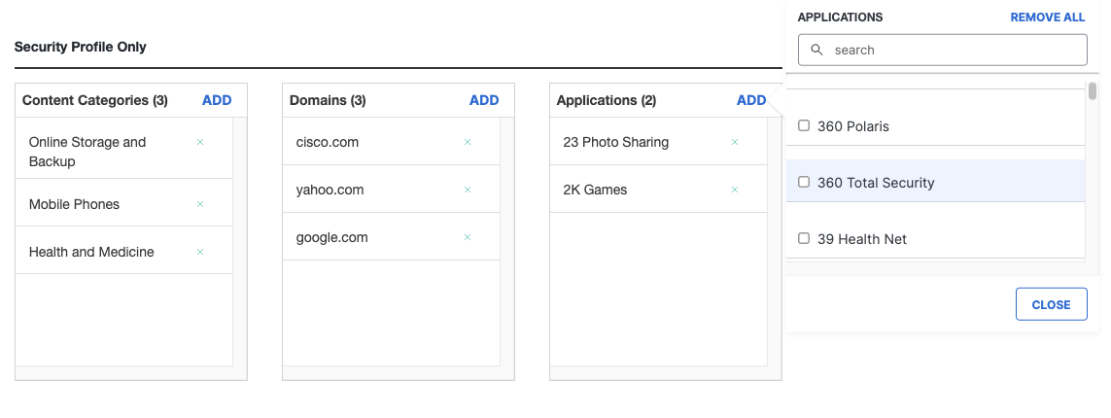Check the 360 Polaris checkbox
This screenshot has width=1111, height=418.
pos(804,125)
